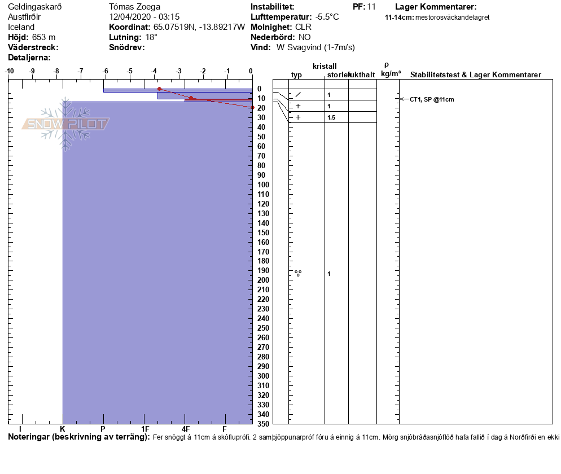Click the density ρ kg/m³ column header

391,70
